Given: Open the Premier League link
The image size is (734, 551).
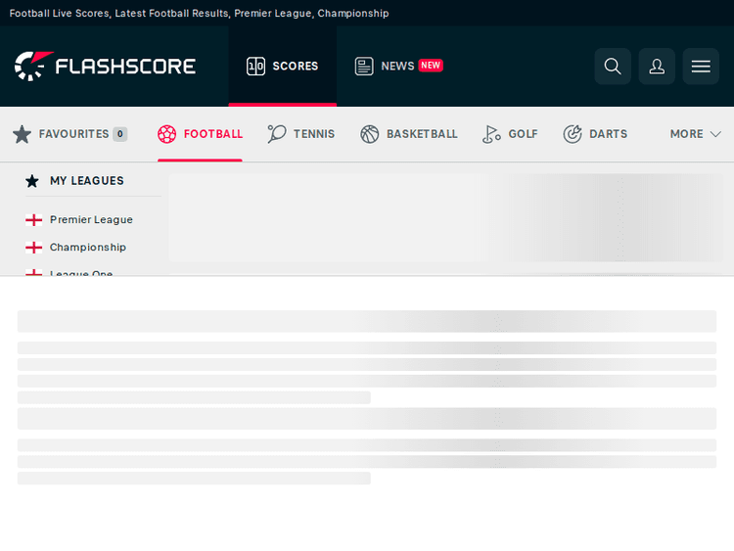Looking at the screenshot, I should [91, 220].
